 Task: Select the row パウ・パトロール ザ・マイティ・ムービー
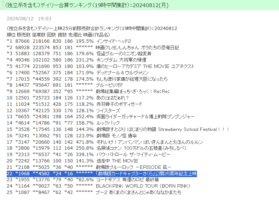(88, 154)
